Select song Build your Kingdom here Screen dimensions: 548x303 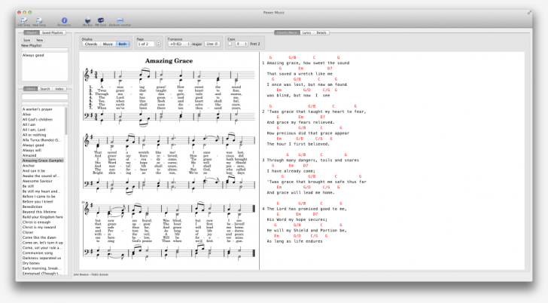click(43, 217)
